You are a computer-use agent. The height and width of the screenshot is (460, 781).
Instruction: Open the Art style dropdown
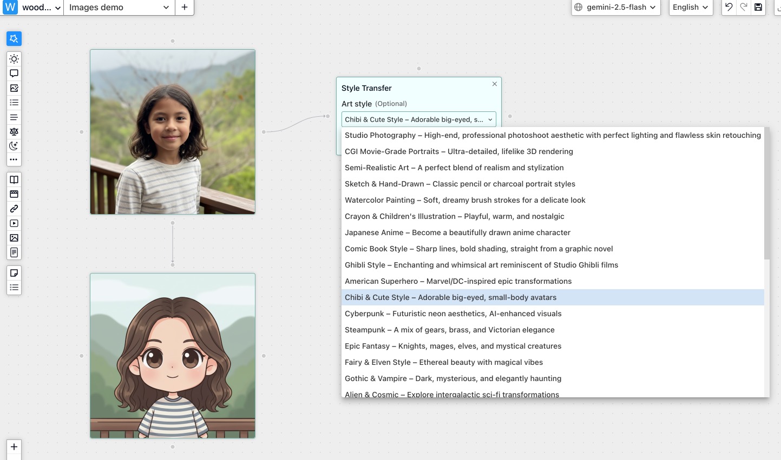pos(418,119)
